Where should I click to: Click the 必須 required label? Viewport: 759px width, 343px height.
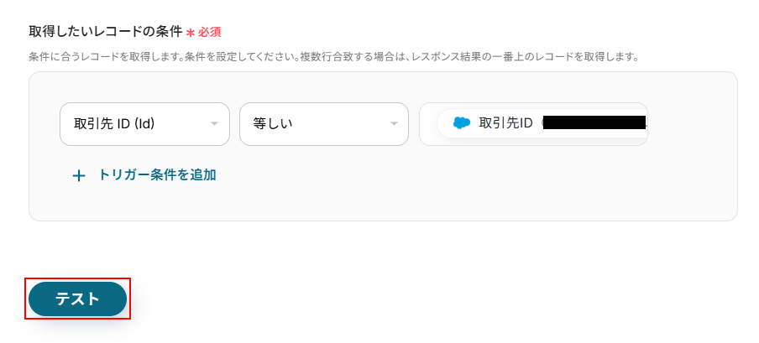[x=209, y=32]
